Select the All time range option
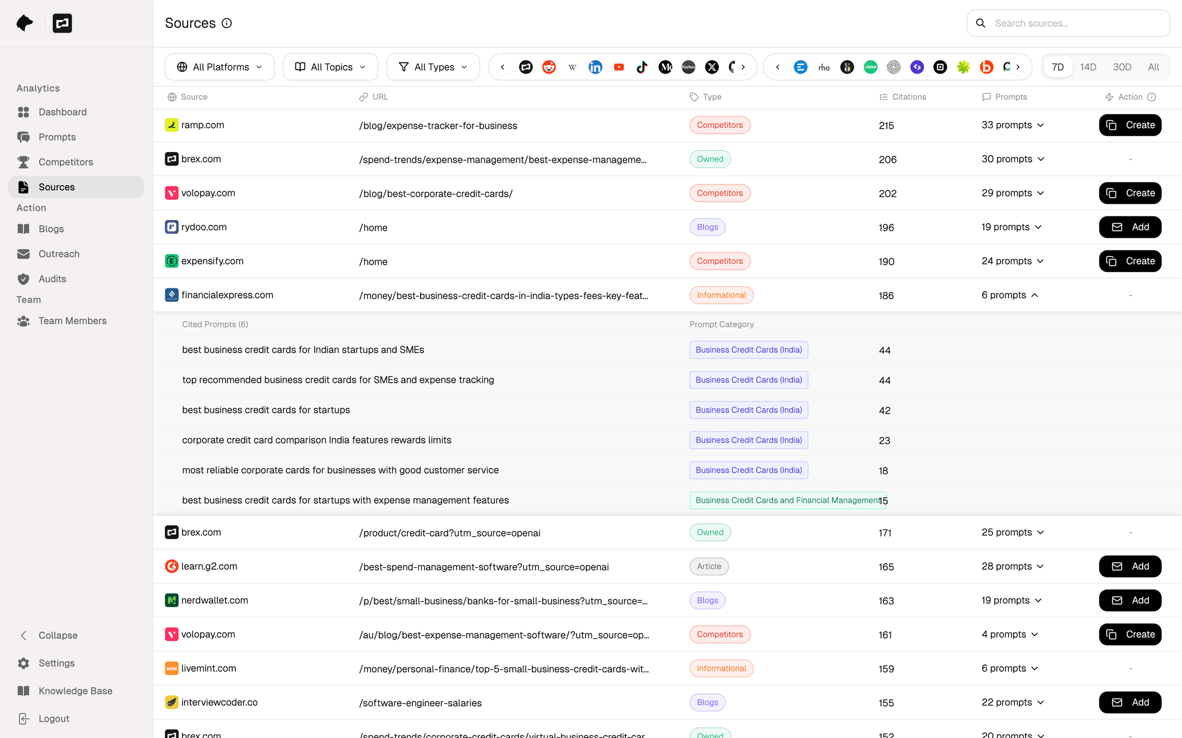The height and width of the screenshot is (738, 1182). click(x=1153, y=67)
